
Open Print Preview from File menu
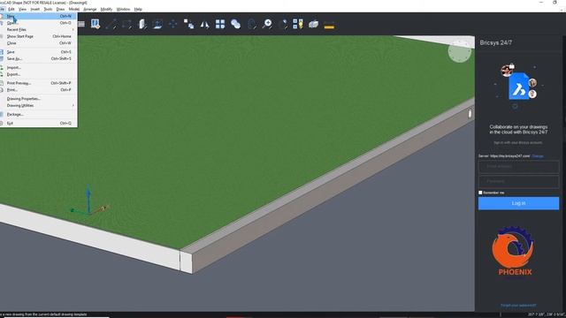coord(39,83)
